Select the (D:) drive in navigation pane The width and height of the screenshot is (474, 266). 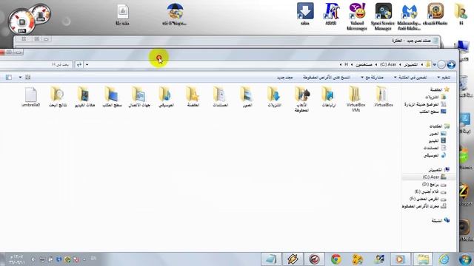(434, 184)
